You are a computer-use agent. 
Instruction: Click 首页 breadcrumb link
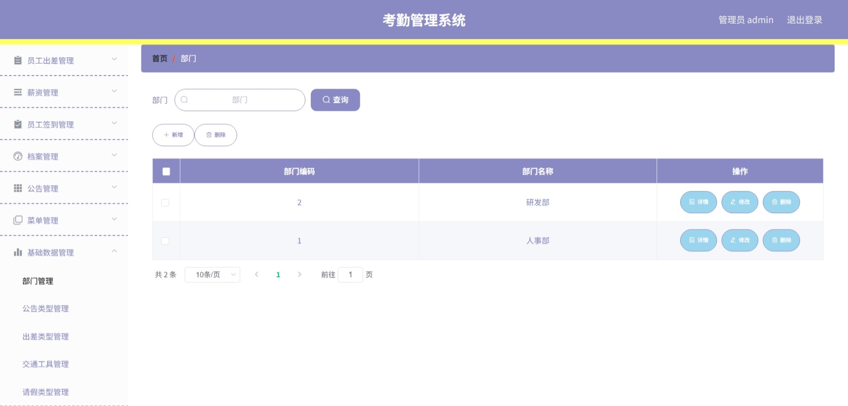(x=160, y=59)
